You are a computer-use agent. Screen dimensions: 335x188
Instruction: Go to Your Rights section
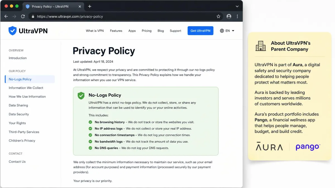tap(17, 123)
